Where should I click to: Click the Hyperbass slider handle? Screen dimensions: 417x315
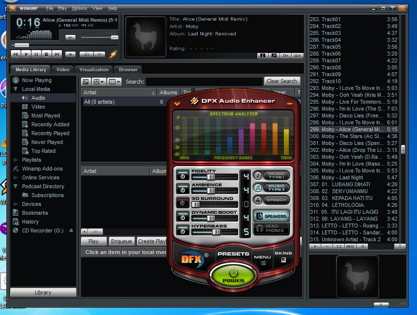tap(216, 232)
